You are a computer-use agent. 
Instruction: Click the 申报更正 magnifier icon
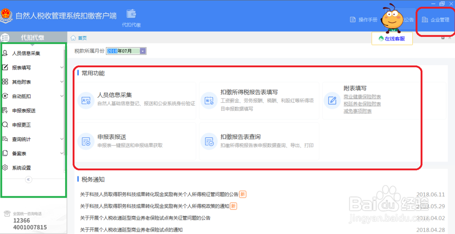pos(5,125)
